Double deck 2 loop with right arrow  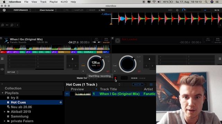[153, 66]
